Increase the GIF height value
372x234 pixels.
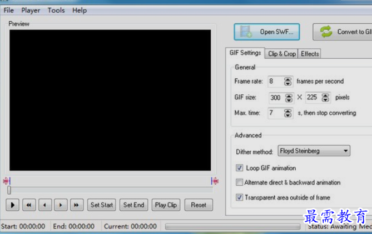point(325,95)
